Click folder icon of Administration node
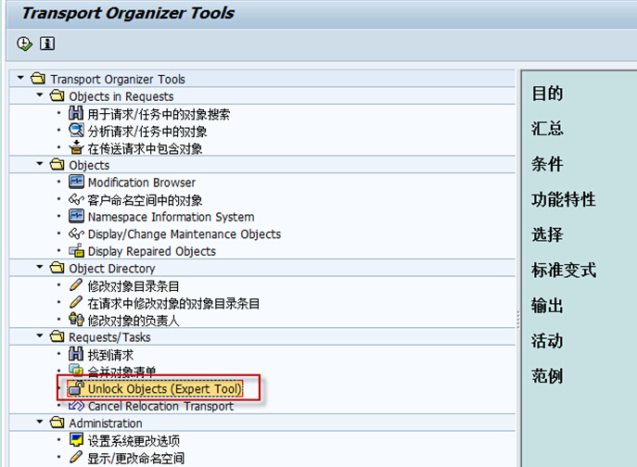Viewport: 637px width, 467px height. coord(57,422)
